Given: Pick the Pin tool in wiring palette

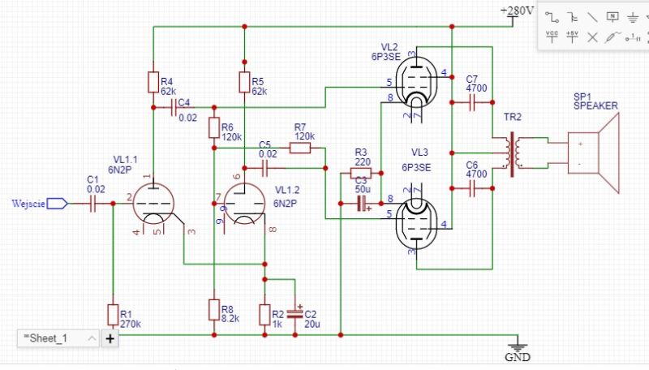Looking at the screenshot, I should (634, 38).
